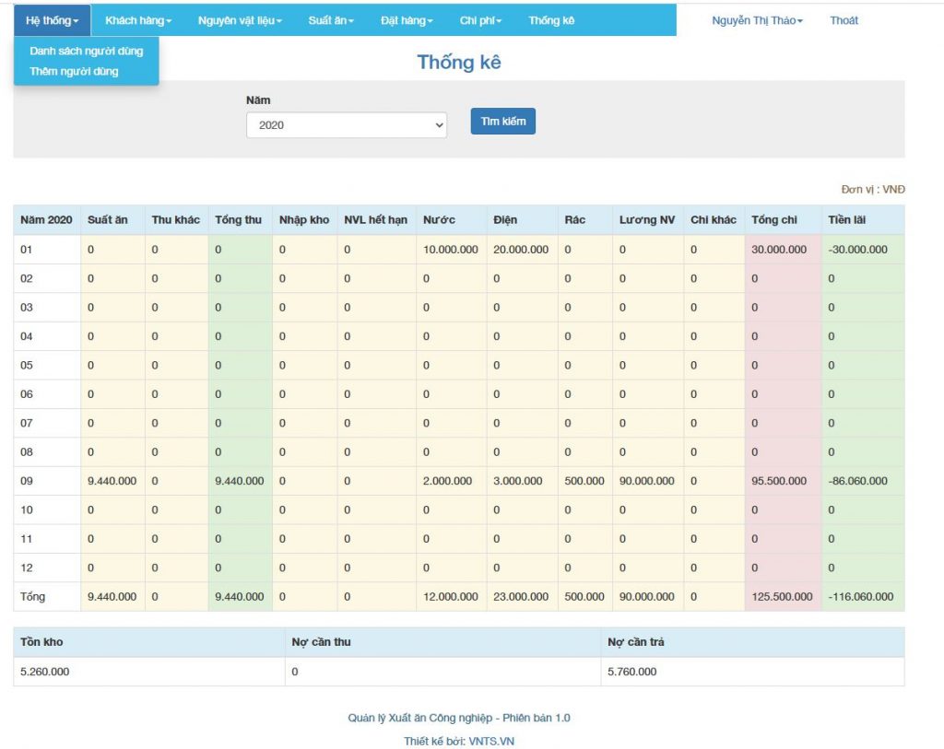Open the Nguyễn Thị Thảo user menu

[757, 20]
